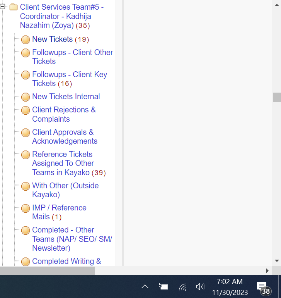Open New Tickets Internal queue

66,96
